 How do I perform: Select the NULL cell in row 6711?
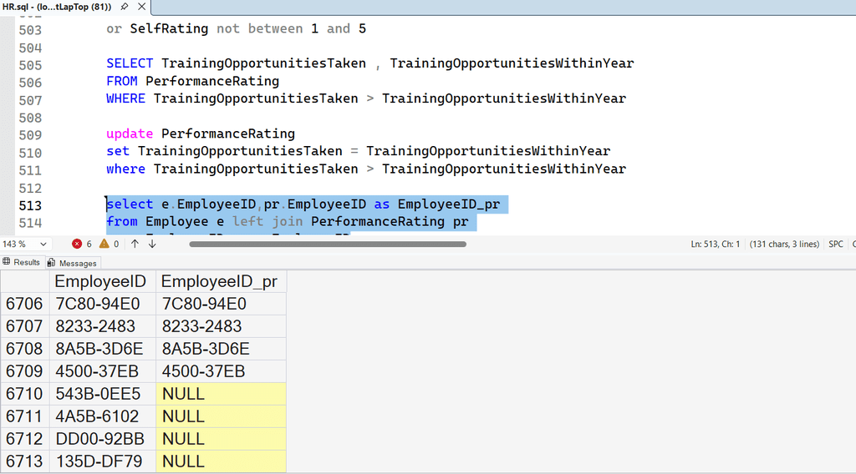point(221,416)
